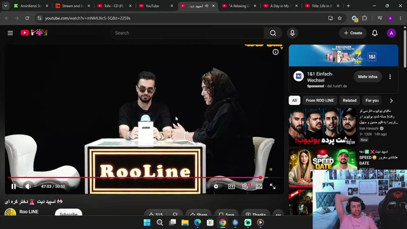The width and height of the screenshot is (407, 229).
Task: Reload the page in the browser
Action: (x=27, y=18)
